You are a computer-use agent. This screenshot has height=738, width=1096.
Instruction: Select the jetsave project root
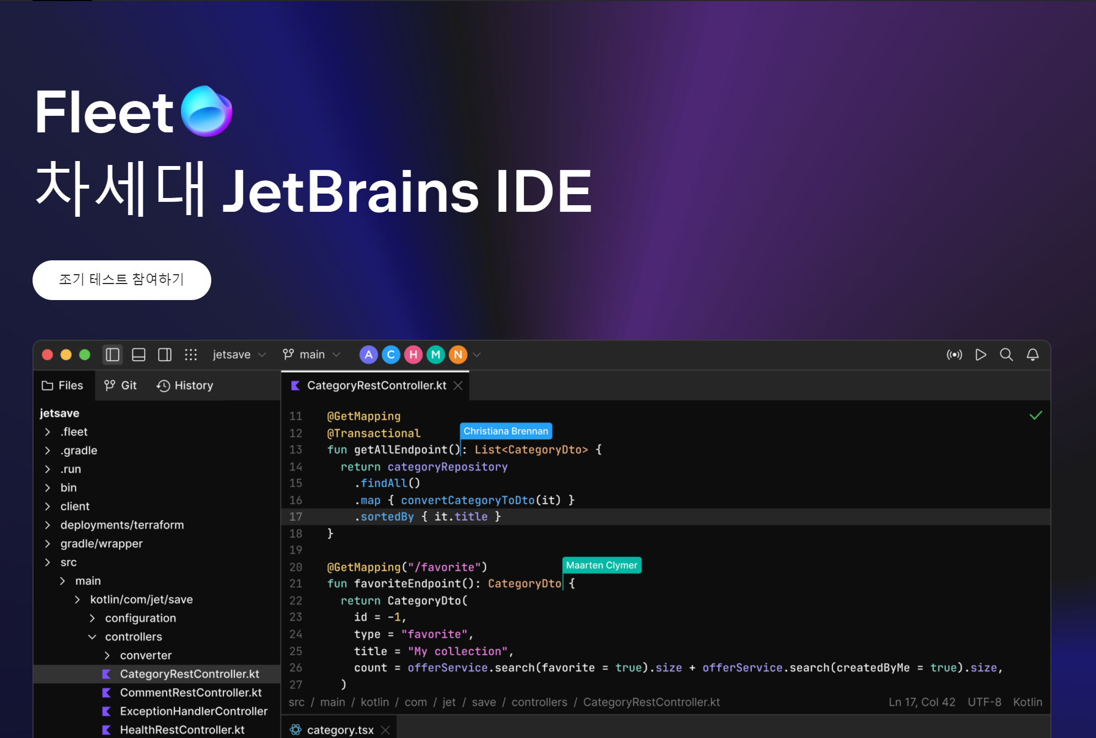coord(60,413)
